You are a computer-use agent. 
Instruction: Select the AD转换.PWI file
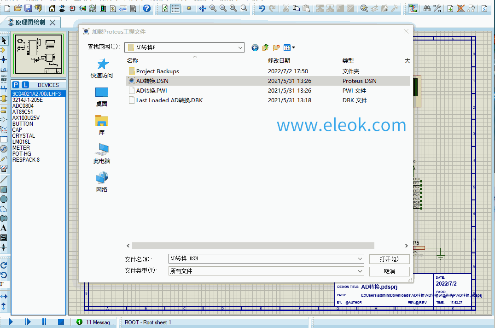point(151,91)
